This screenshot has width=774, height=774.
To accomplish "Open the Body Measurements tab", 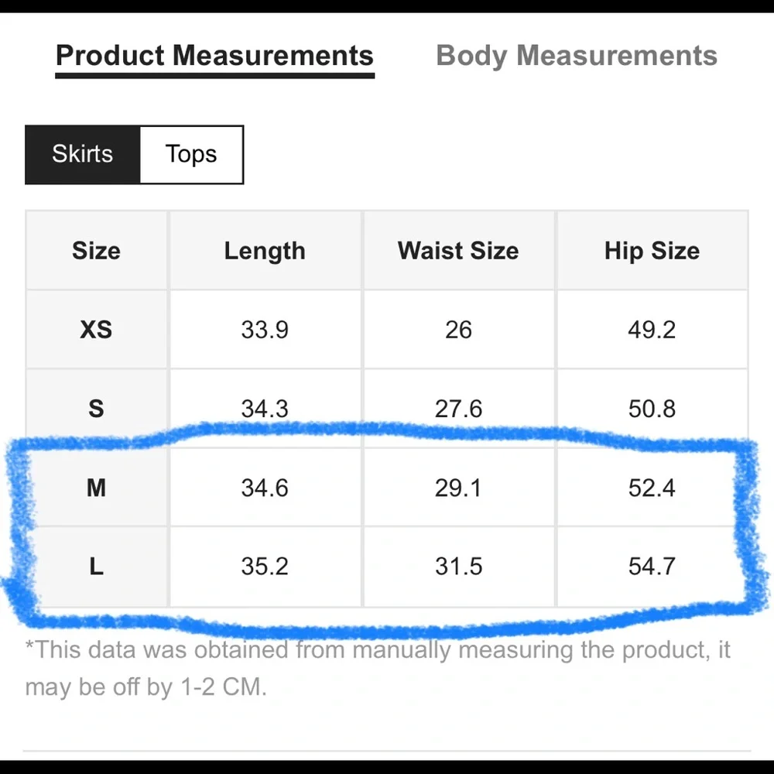I will coord(577,57).
